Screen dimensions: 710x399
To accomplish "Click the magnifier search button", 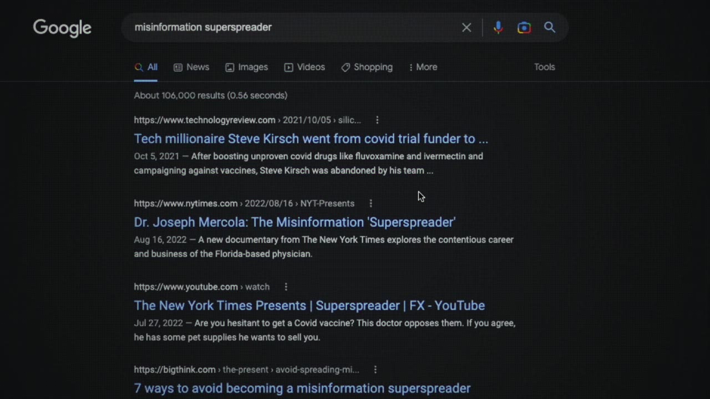I will [550, 27].
